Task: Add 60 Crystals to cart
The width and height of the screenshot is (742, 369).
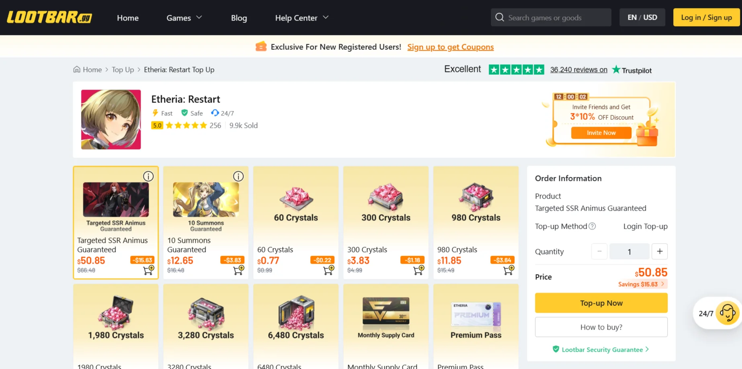Action: [x=328, y=270]
